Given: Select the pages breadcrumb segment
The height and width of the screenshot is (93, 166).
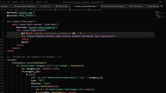Looking at the screenshot, I should (x=16, y=10).
